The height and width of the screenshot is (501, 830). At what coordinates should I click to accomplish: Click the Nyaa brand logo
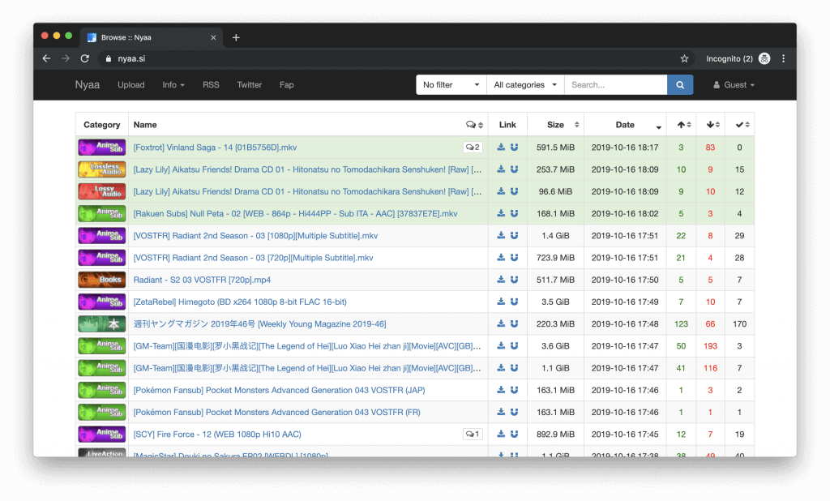click(88, 85)
